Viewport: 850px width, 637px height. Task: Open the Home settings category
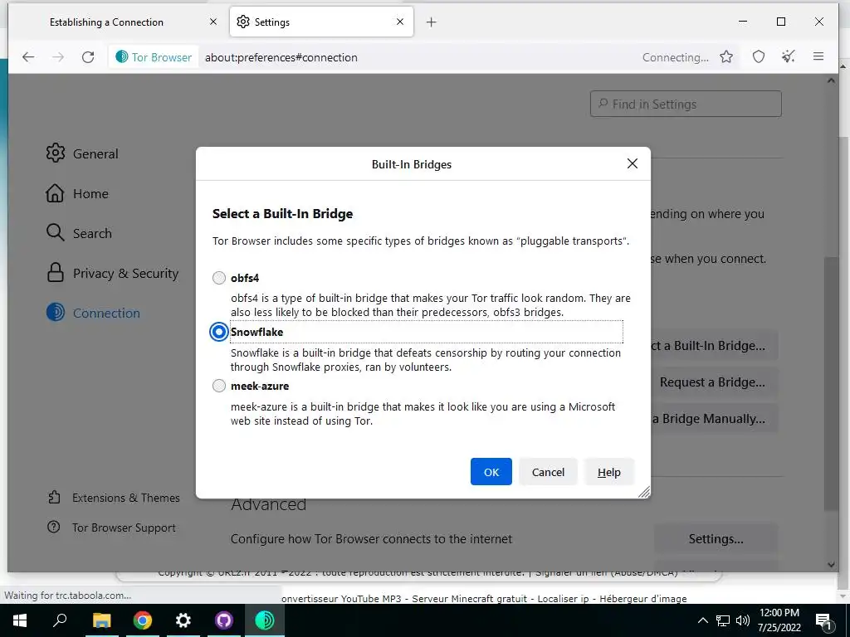pyautogui.click(x=77, y=193)
